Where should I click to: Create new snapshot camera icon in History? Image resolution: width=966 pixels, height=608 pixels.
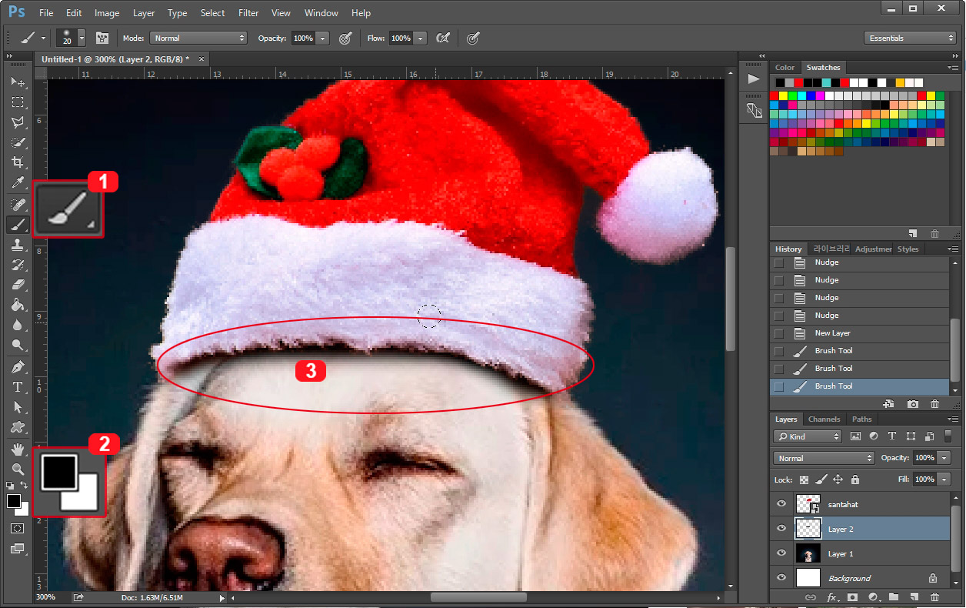tap(913, 404)
